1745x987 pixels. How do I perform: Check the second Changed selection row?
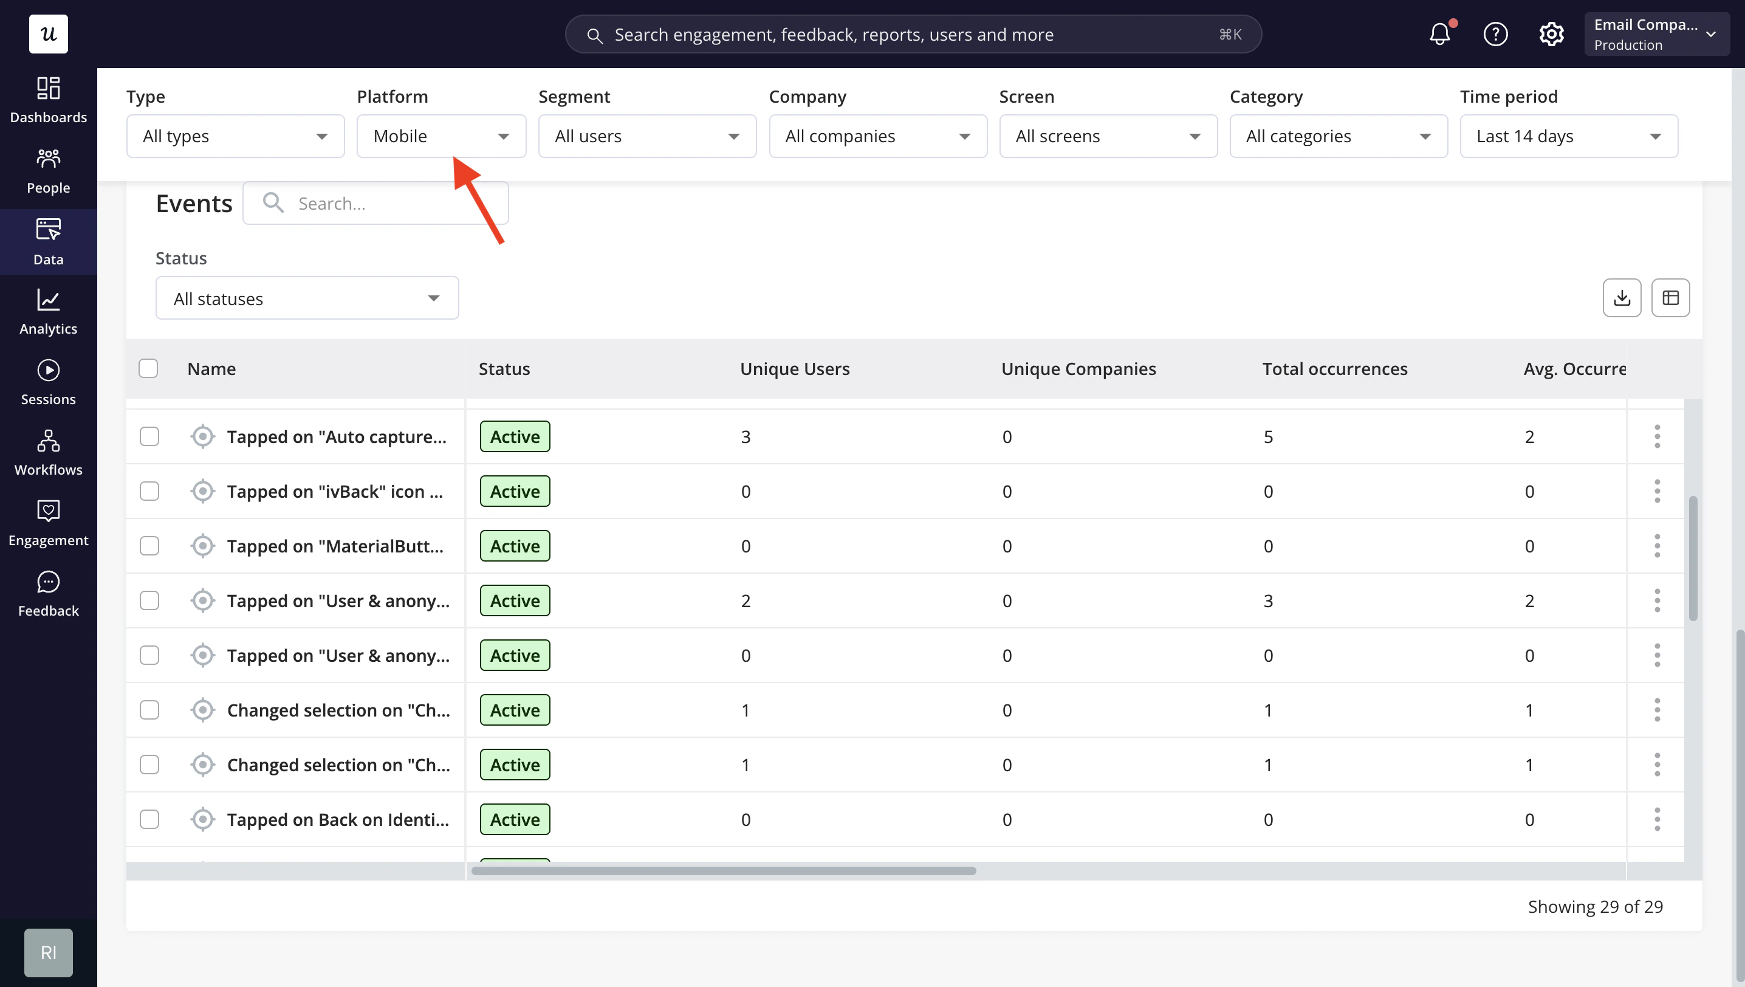149,765
